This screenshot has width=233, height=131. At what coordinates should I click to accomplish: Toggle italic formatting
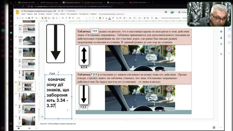click(103, 18)
